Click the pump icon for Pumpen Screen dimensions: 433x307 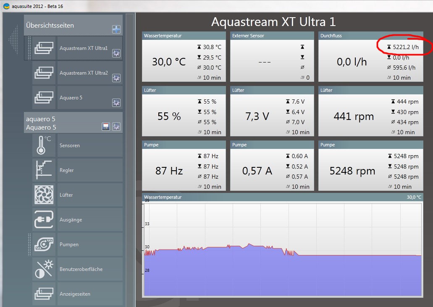(x=44, y=245)
